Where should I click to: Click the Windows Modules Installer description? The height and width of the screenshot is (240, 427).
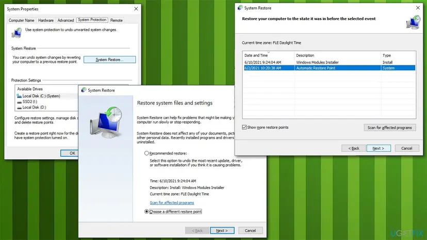[x=317, y=62]
